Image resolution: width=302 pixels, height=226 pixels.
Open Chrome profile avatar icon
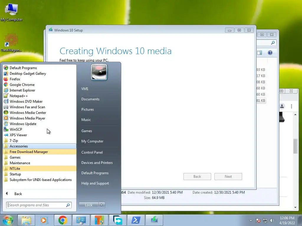[x=282, y=106]
